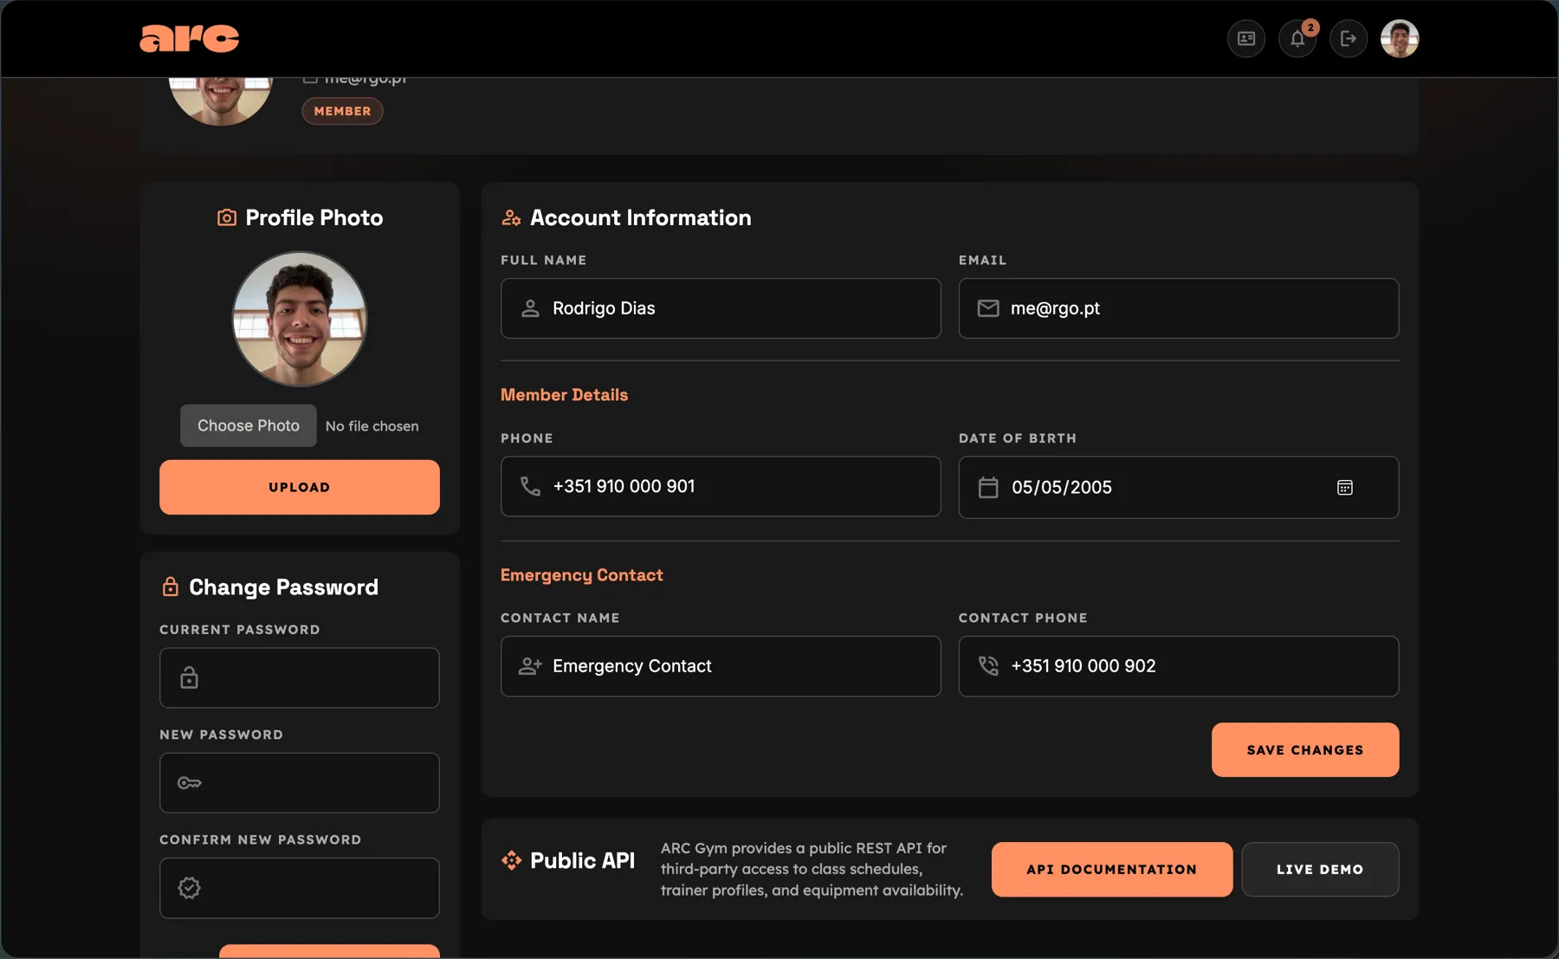Click the Choose Photo button

(x=249, y=425)
